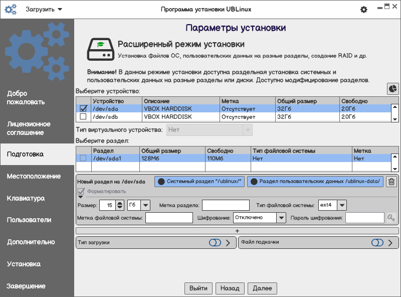The width and height of the screenshot is (401, 297).
Task: Go to "Местоположение" step in sidebar
Action: tap(34, 176)
